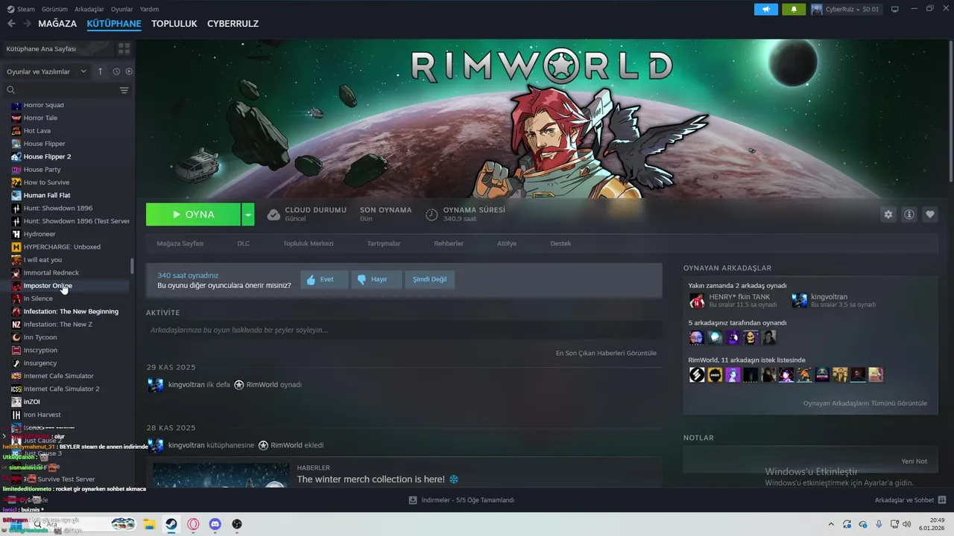Open Opera browser in taskbar

tap(193, 524)
